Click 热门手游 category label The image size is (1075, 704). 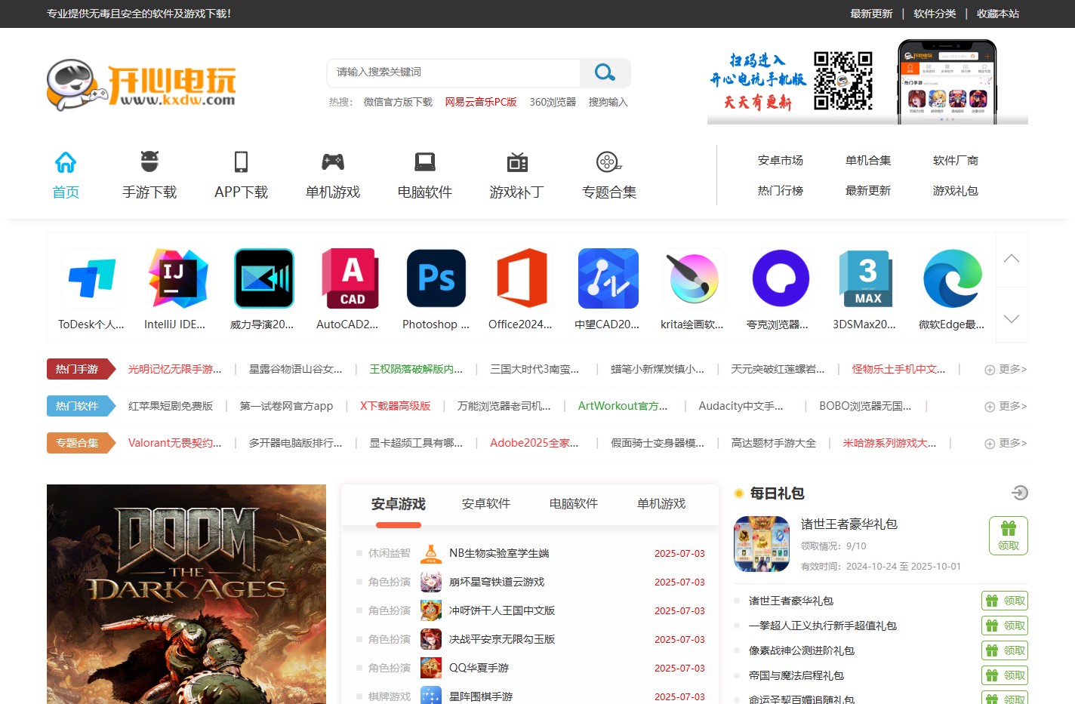80,369
